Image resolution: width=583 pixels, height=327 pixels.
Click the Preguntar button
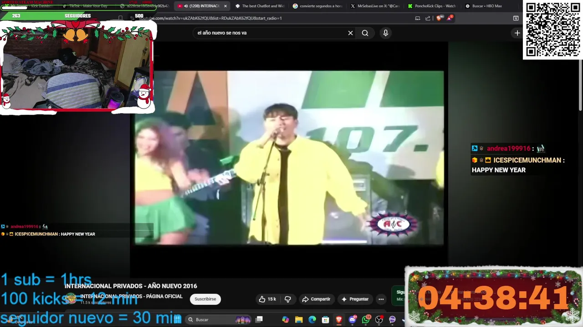tap(355, 299)
